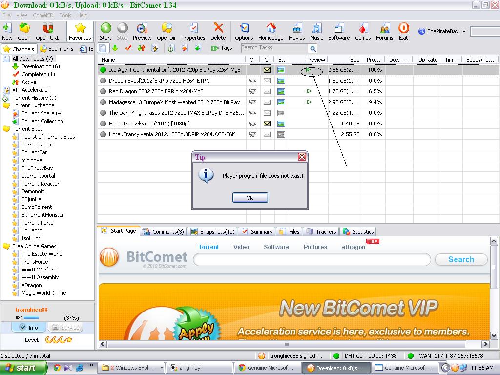Image resolution: width=500 pixels, height=375 pixels.
Task: Click the Info button under tronghieu88
Action: pyautogui.click(x=29, y=328)
